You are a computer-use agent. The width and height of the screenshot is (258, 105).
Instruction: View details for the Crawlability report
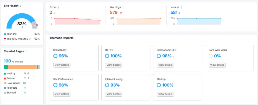pos(62,65)
